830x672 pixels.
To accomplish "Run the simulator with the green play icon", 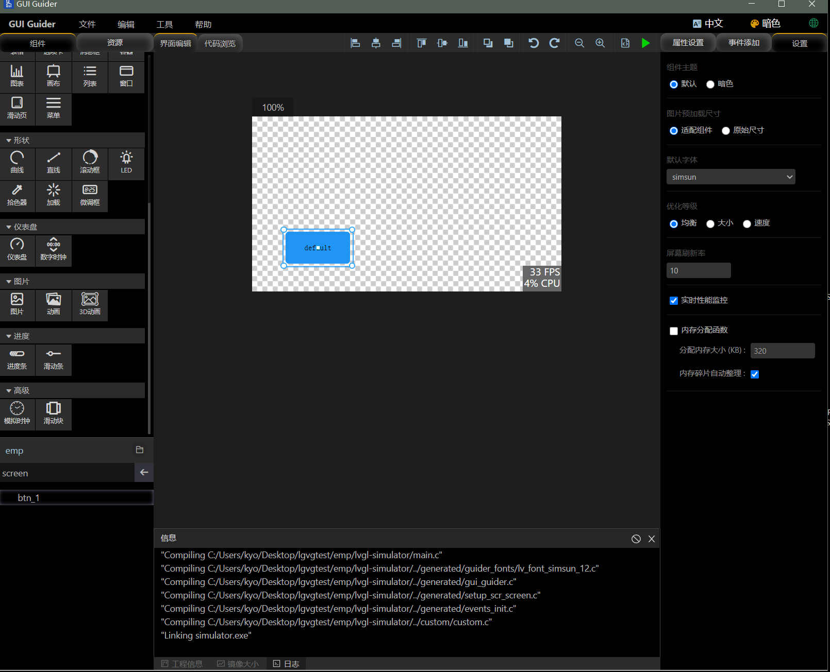I will [x=645, y=43].
